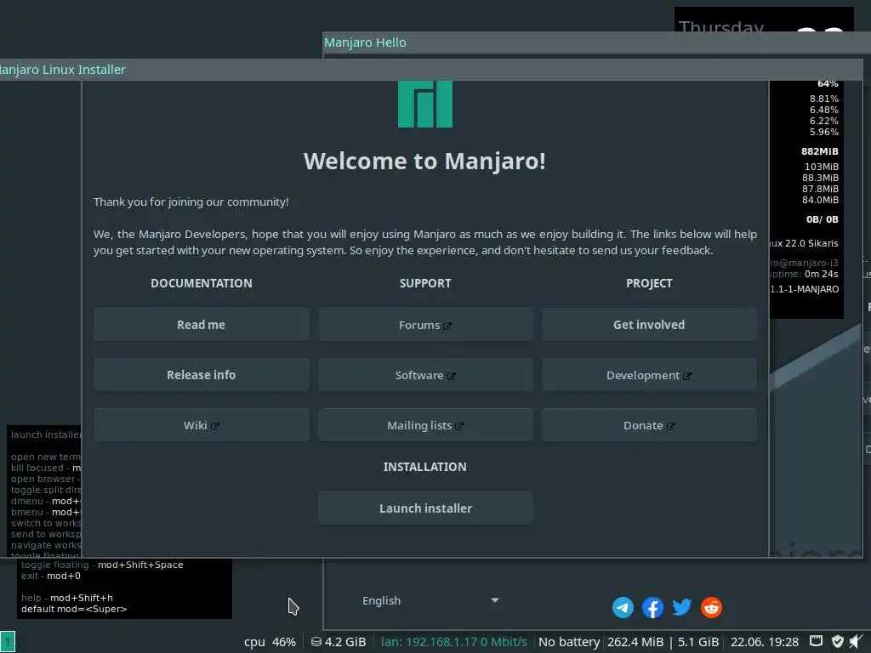This screenshot has width=871, height=653.
Task: Click the Welcome to Manjaro! heading
Action: (x=424, y=161)
